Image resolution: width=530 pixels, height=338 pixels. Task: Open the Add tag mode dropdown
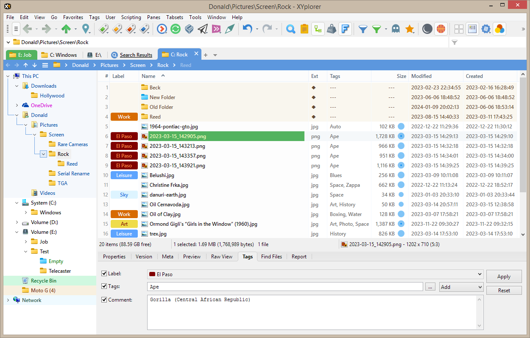(x=461, y=287)
